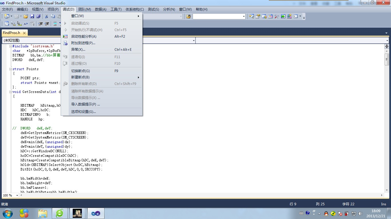
Task: Open the 体系结构(C) menu
Action: coord(135,9)
